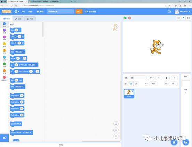
Task: Click the sprite direction field
Action: pos(173,84)
